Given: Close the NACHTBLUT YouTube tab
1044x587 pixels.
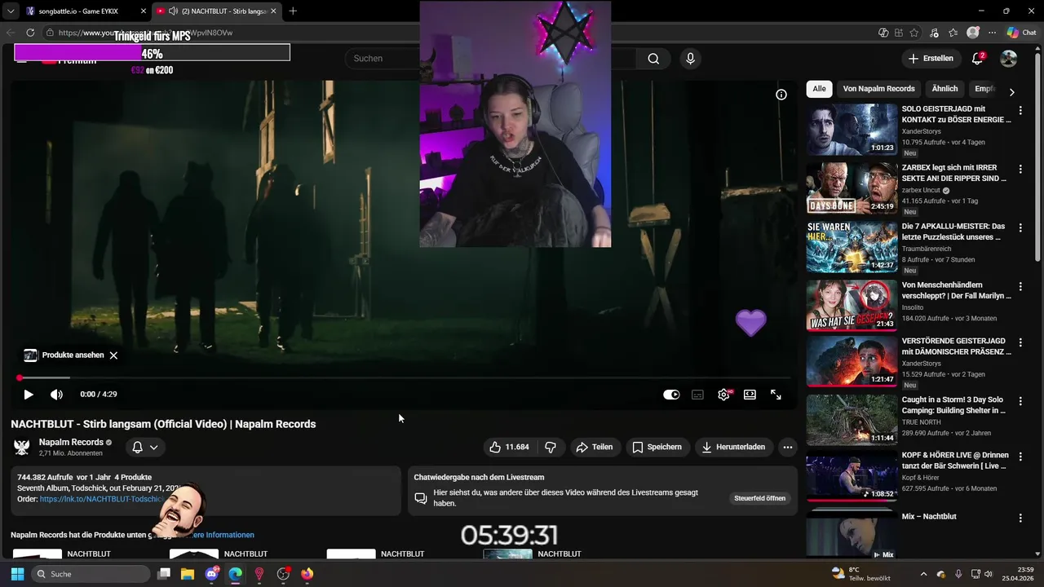Looking at the screenshot, I should point(273,11).
